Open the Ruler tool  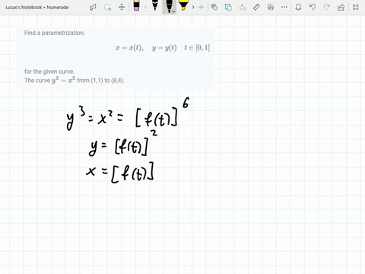pos(256,7)
